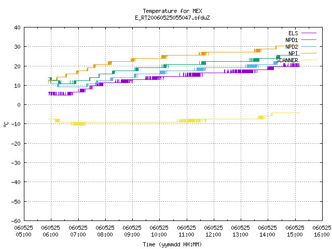Click the y-axis tick label '-20'
This screenshot has width=332, height=249.
point(16,144)
